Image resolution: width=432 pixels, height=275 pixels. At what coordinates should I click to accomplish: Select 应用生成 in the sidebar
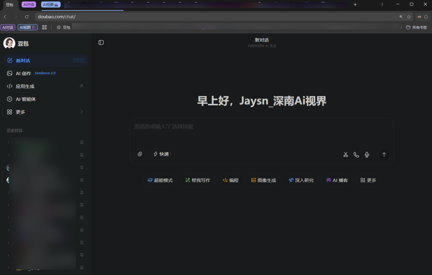24,86
